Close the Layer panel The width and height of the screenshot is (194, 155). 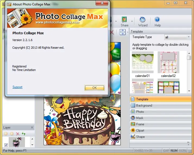[x=32, y=128]
